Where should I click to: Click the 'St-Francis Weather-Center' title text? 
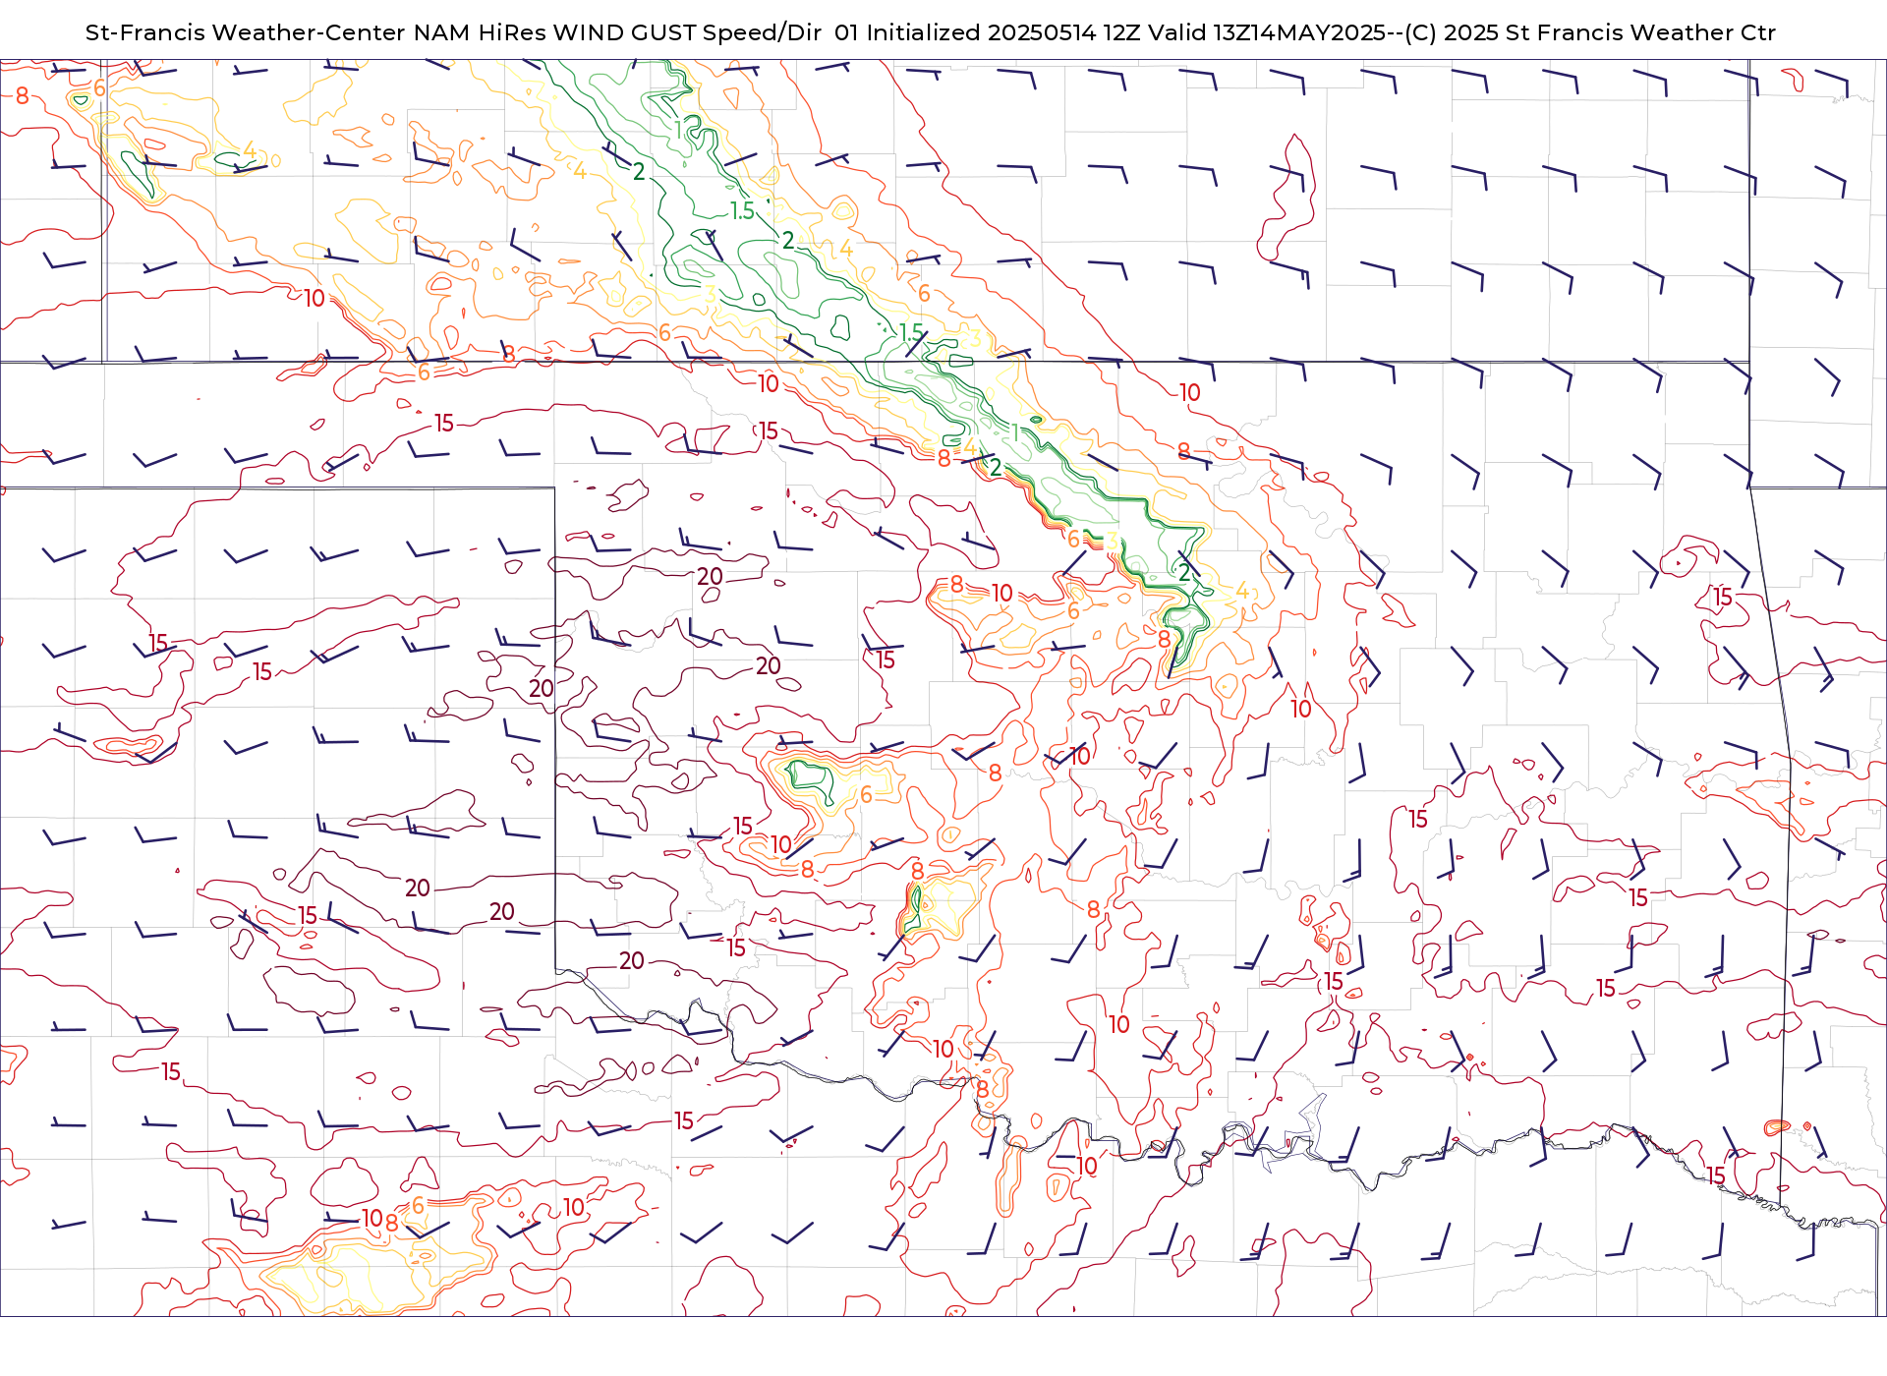tap(245, 32)
